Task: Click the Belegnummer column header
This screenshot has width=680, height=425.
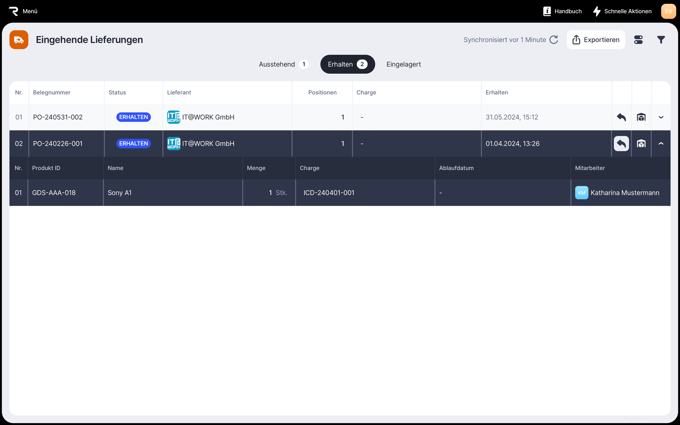Action: coord(52,92)
